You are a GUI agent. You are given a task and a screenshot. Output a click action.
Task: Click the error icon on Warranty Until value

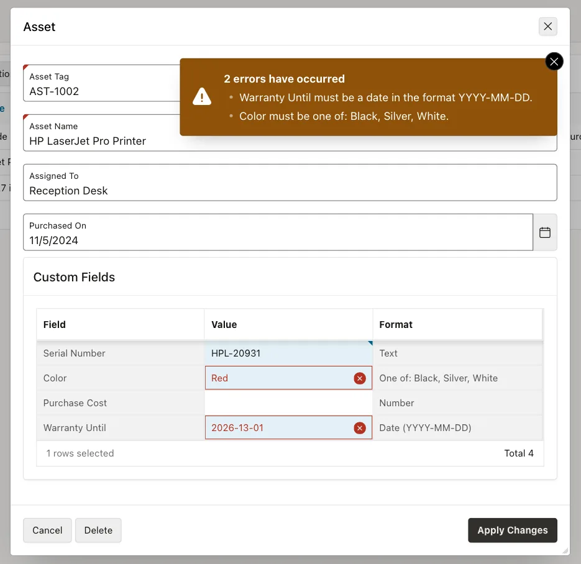[359, 428]
